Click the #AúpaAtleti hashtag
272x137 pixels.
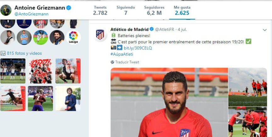click(122, 54)
